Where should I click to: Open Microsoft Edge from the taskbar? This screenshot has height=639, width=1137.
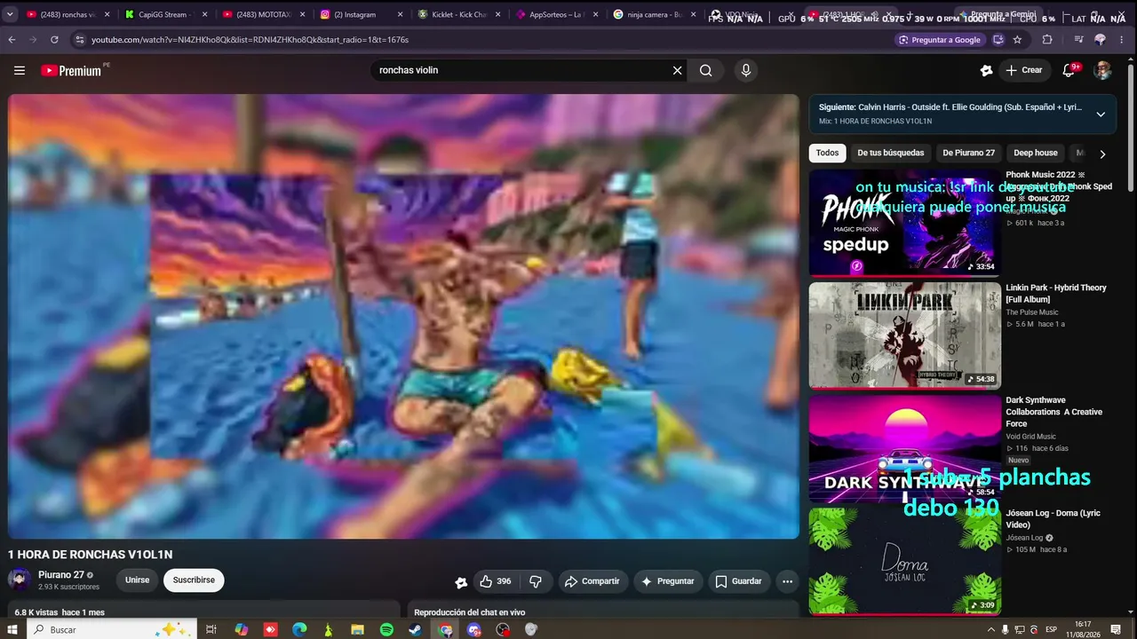pyautogui.click(x=299, y=629)
